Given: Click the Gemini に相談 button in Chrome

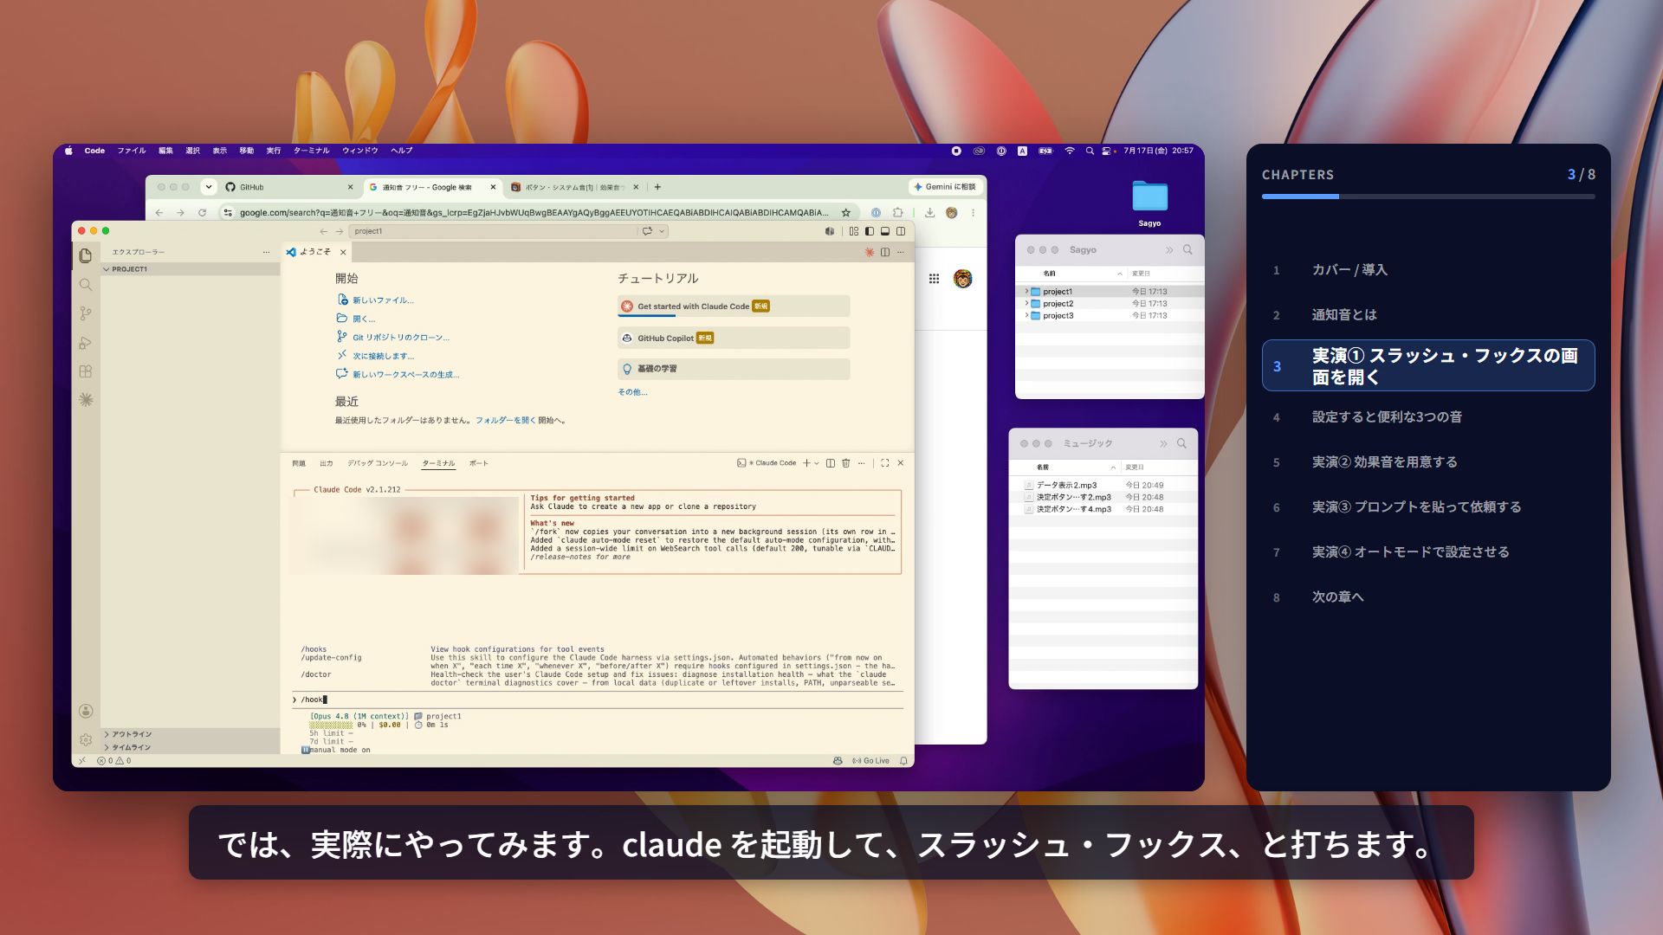Looking at the screenshot, I should point(944,187).
